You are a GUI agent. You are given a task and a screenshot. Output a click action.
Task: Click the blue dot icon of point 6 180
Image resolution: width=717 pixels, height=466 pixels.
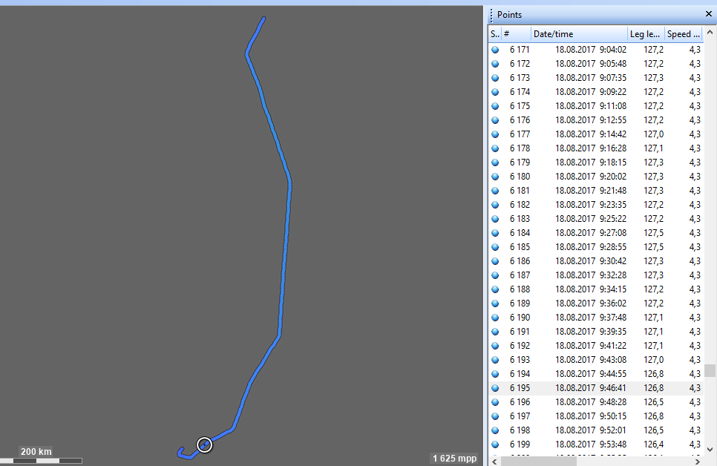495,177
